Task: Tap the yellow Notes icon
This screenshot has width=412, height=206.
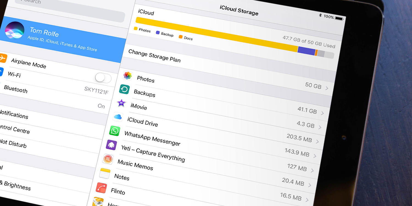Action: coord(105,174)
